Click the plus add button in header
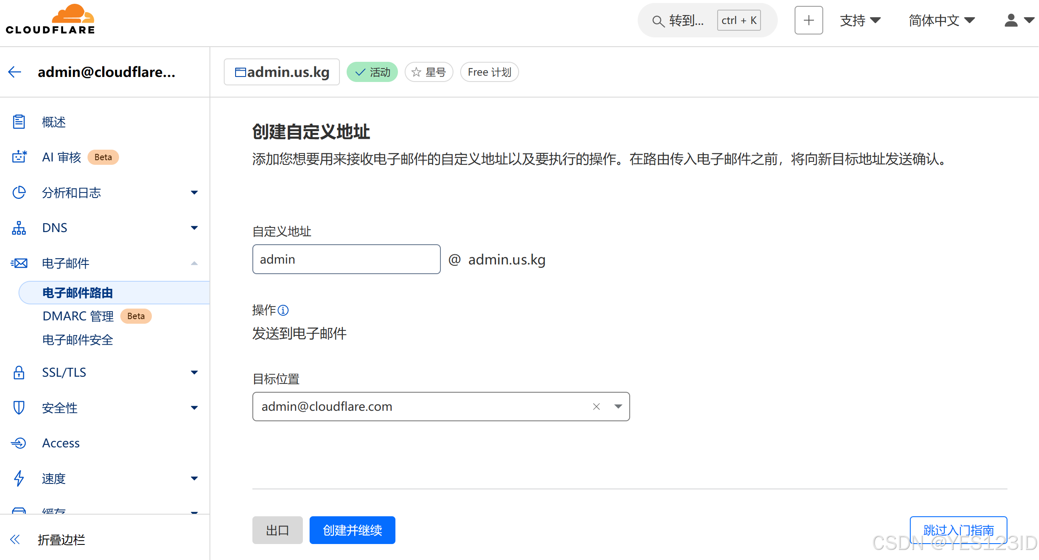This screenshot has height=560, width=1039. pyautogui.click(x=808, y=20)
